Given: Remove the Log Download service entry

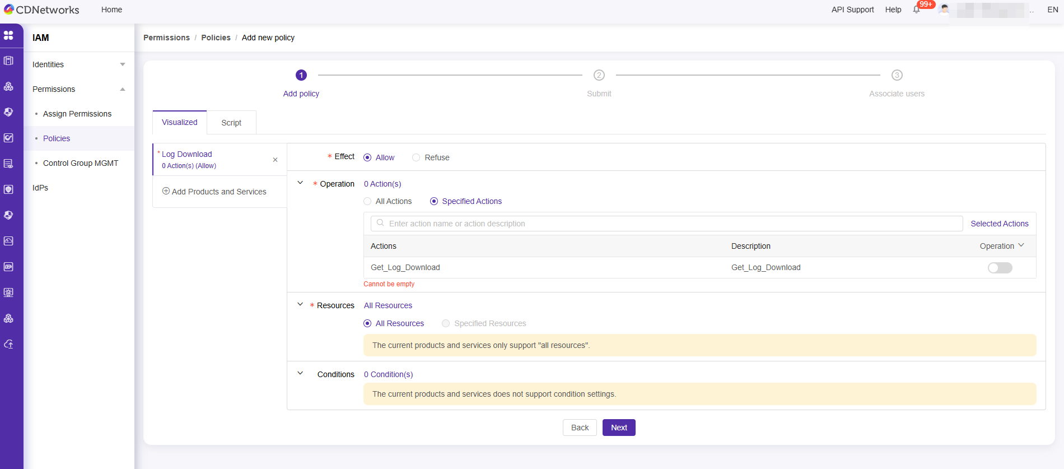Looking at the screenshot, I should tap(275, 160).
